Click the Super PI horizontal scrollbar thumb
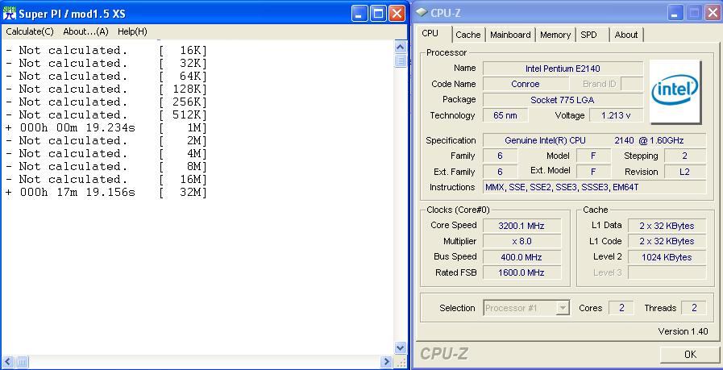The image size is (723, 370). [x=22, y=362]
